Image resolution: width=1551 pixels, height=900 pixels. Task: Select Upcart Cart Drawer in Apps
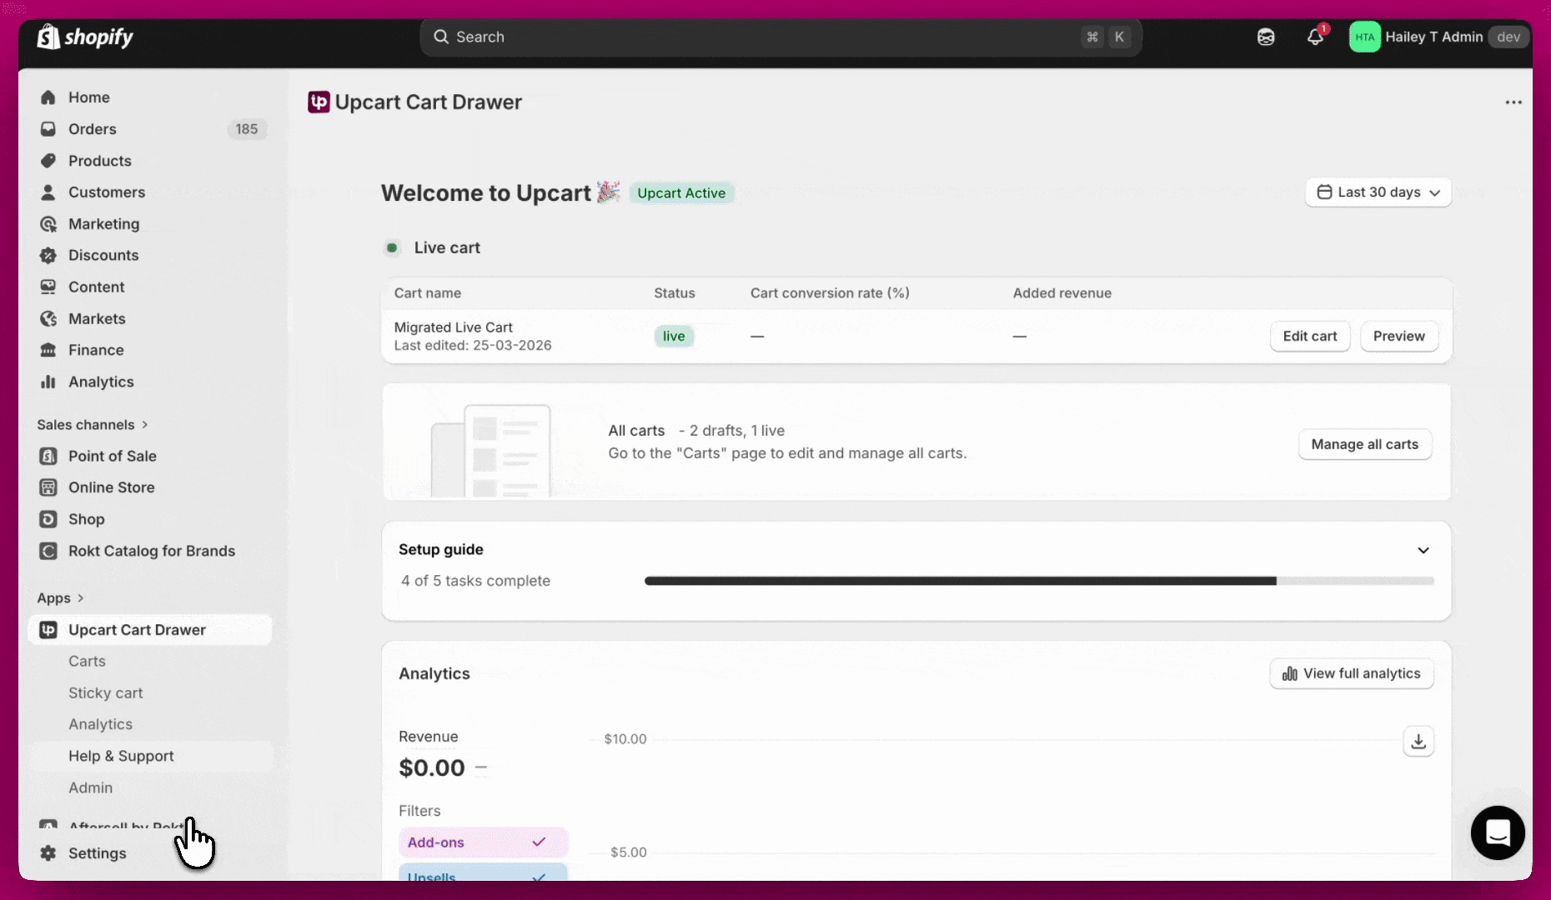150,630
